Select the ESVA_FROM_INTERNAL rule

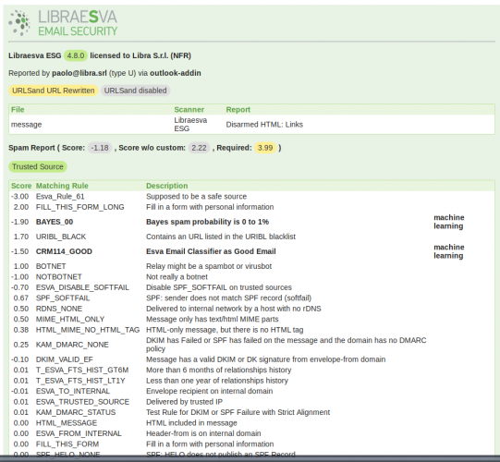79,433
